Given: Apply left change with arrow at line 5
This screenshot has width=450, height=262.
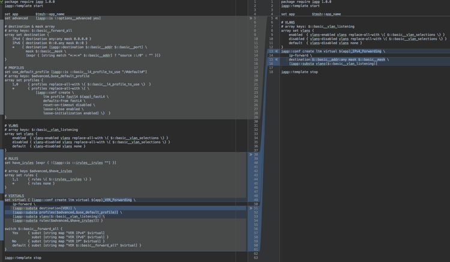Looking at the screenshot, I should click(x=251, y=18).
